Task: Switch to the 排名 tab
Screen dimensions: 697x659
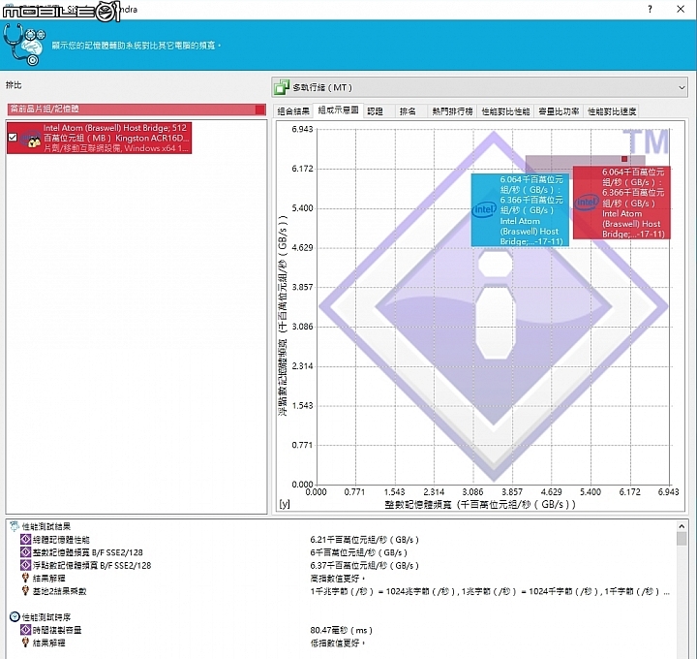Action: [408, 110]
